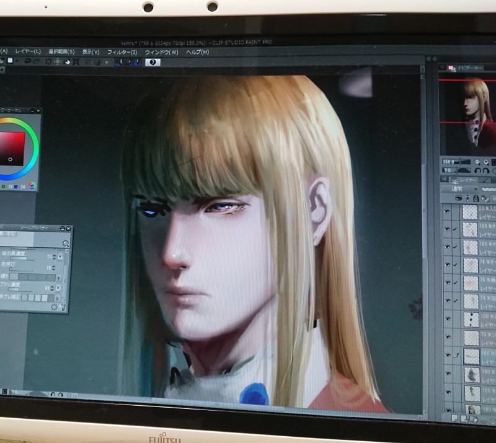Expand the 手ブレ補正 stabilization options arrow
This screenshot has height=443, width=496.
point(57,298)
